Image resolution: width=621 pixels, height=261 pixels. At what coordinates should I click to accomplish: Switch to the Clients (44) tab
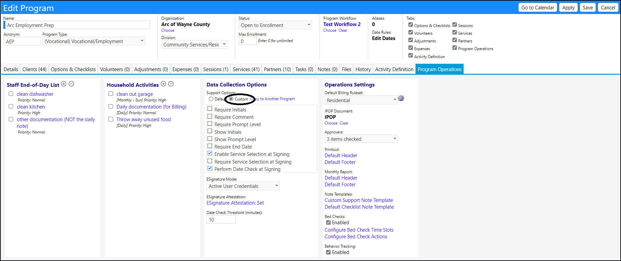click(x=34, y=69)
